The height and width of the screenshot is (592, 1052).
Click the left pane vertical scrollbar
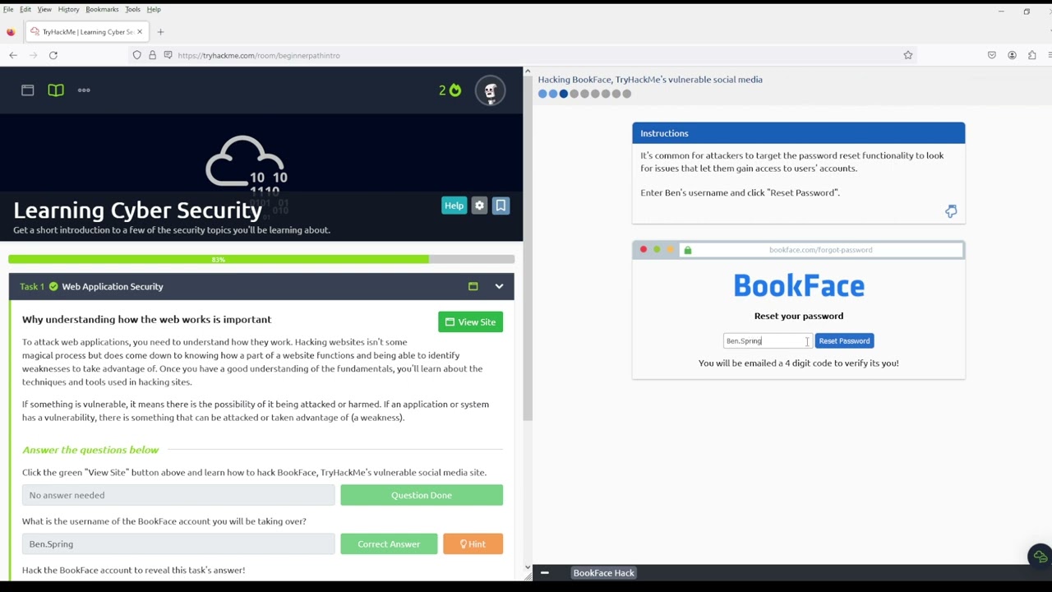click(x=528, y=247)
